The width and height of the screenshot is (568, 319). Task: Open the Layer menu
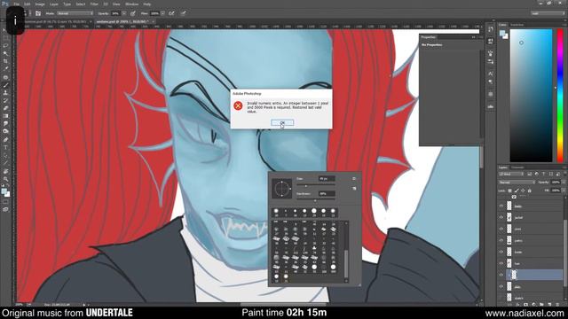(x=53, y=4)
